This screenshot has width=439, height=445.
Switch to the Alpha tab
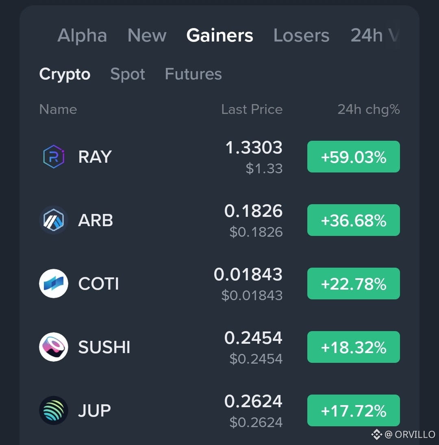coord(82,35)
